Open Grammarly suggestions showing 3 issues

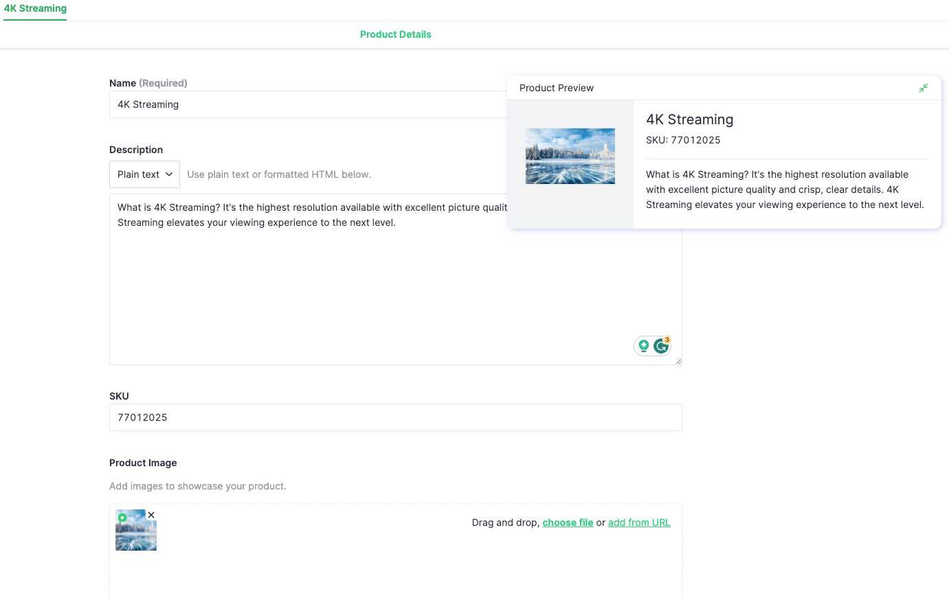point(660,346)
